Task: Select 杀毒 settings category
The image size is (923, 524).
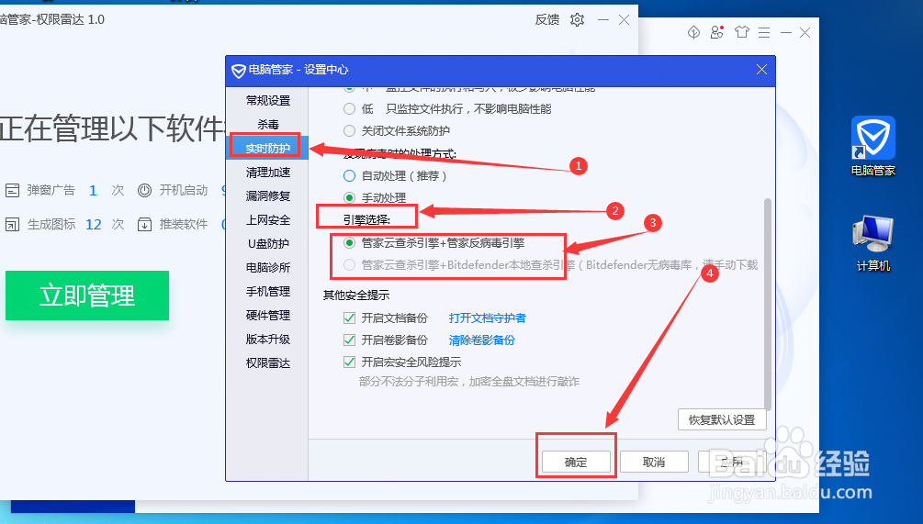Action: 268,125
